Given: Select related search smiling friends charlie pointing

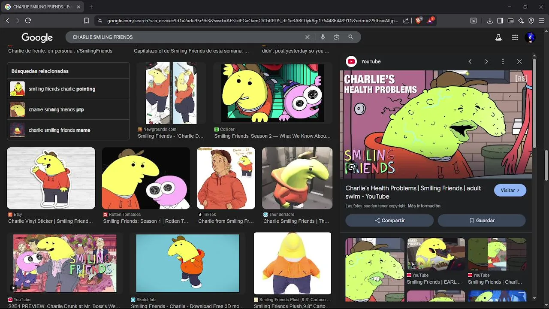Looking at the screenshot, I should point(68,89).
